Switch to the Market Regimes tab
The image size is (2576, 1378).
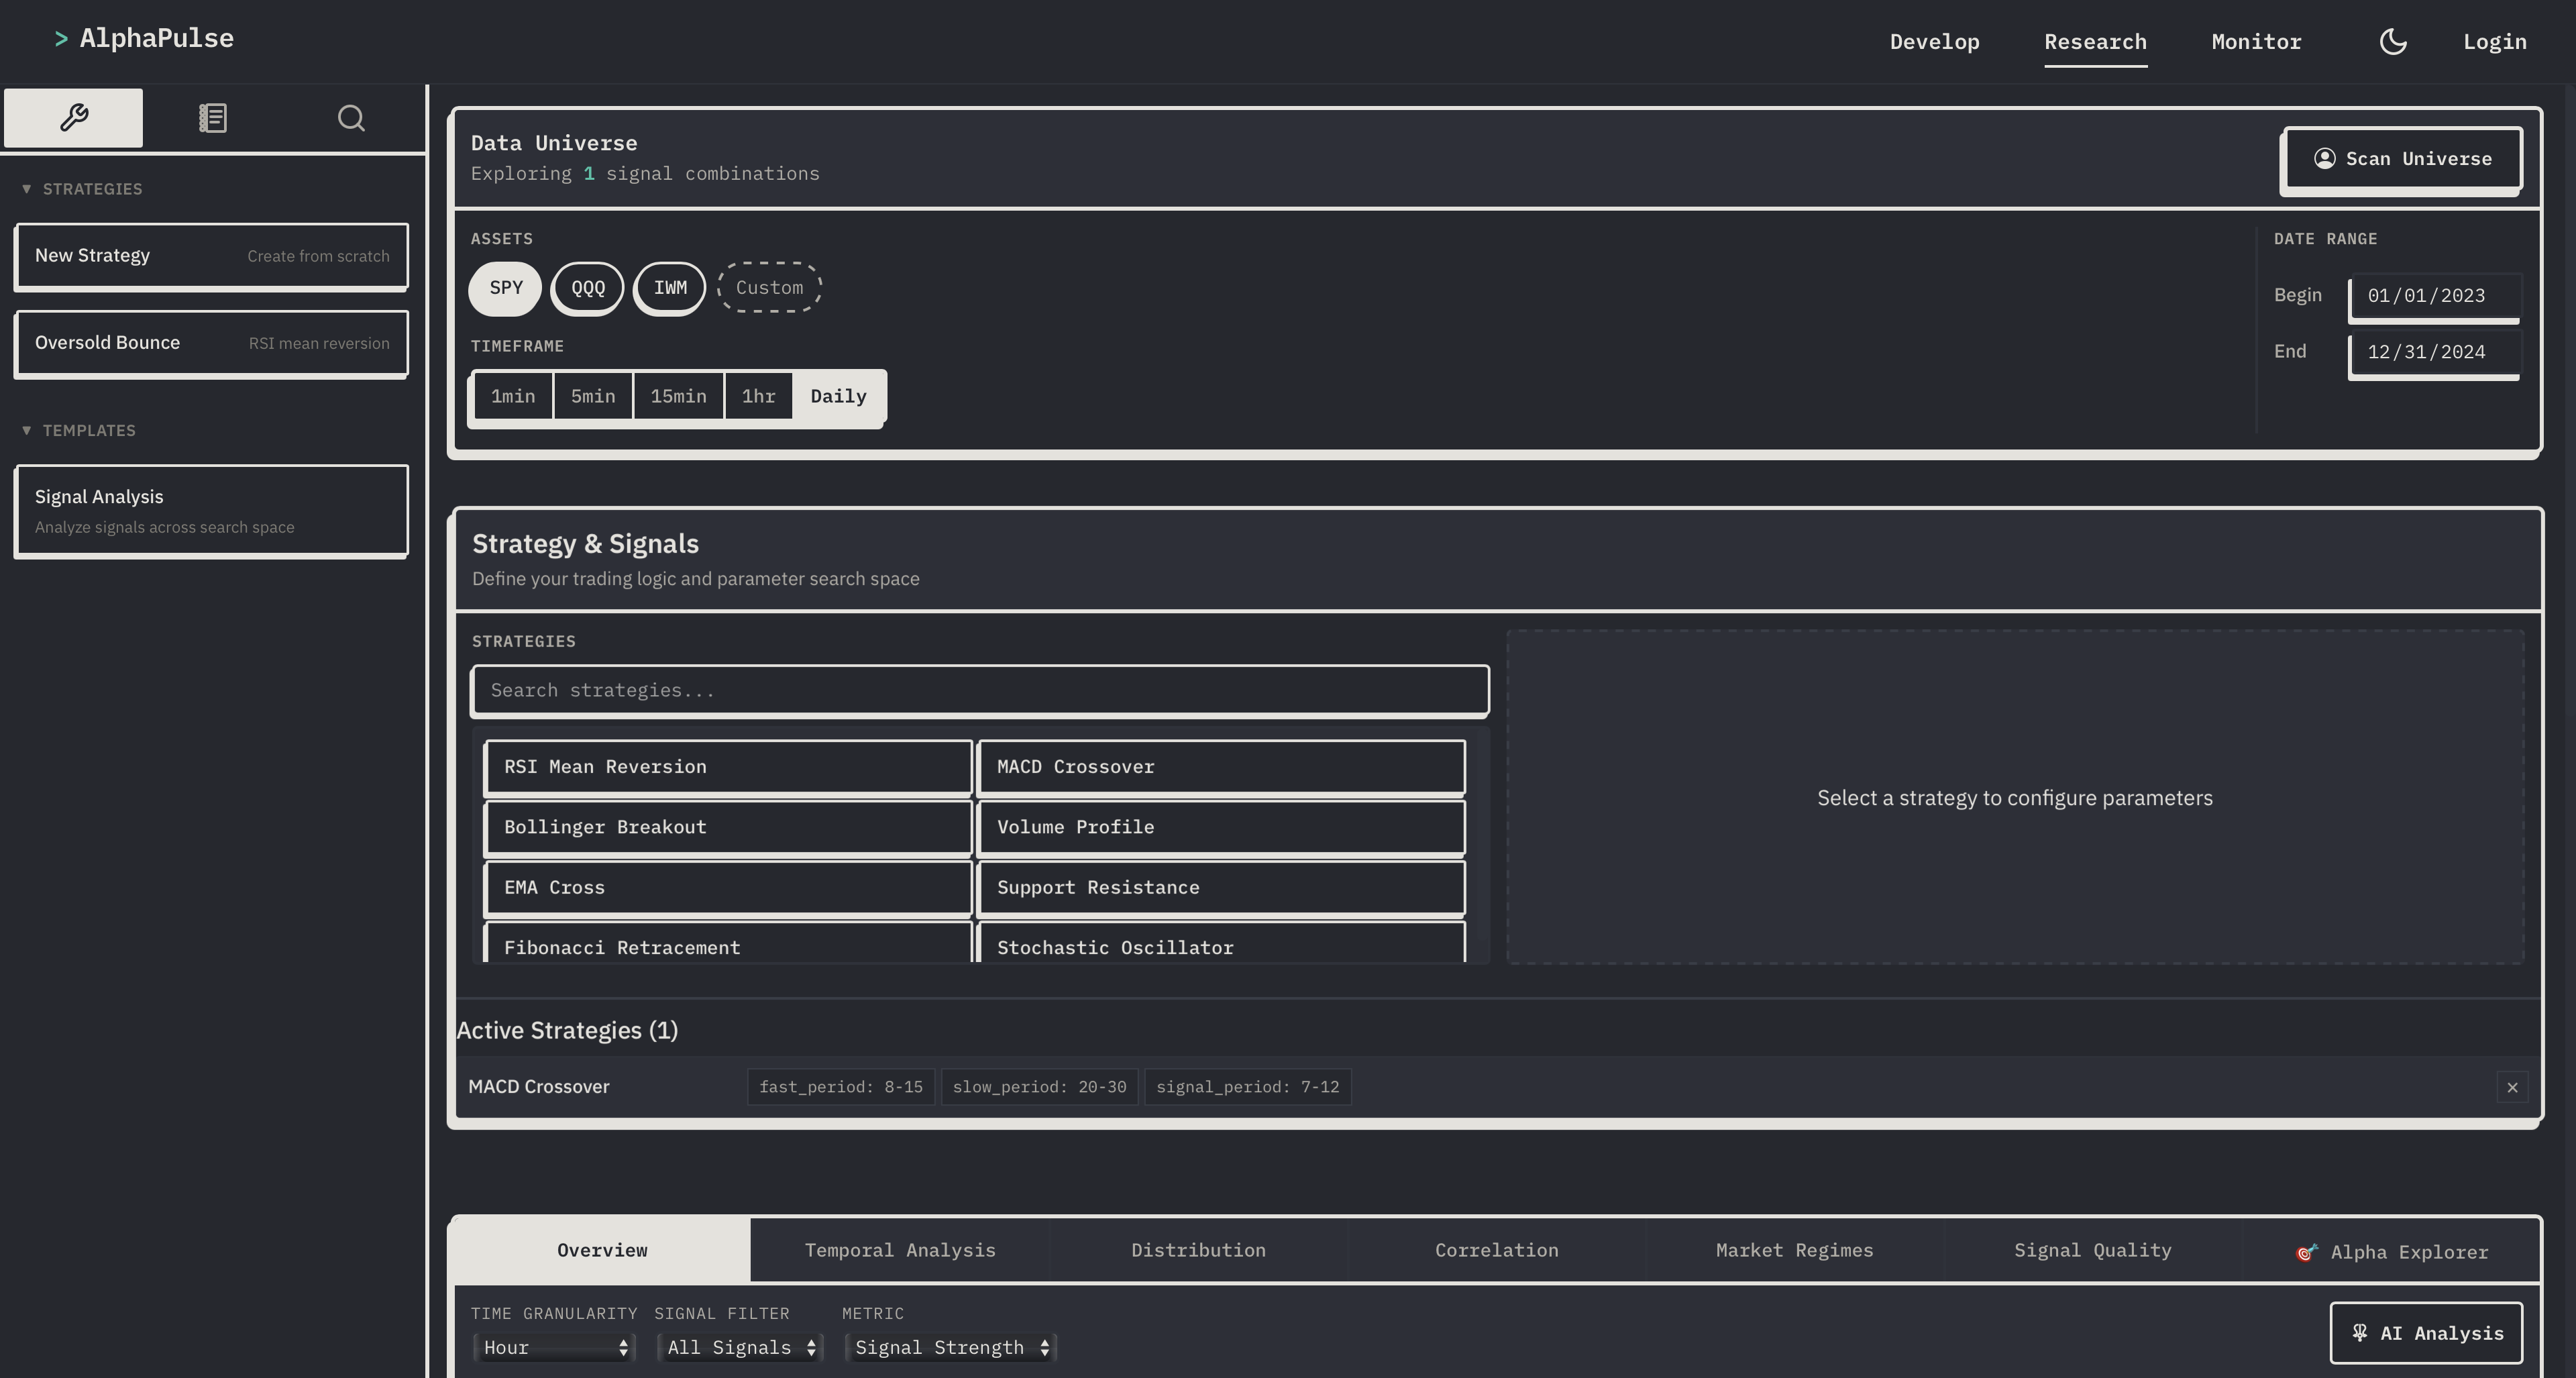click(1794, 1250)
